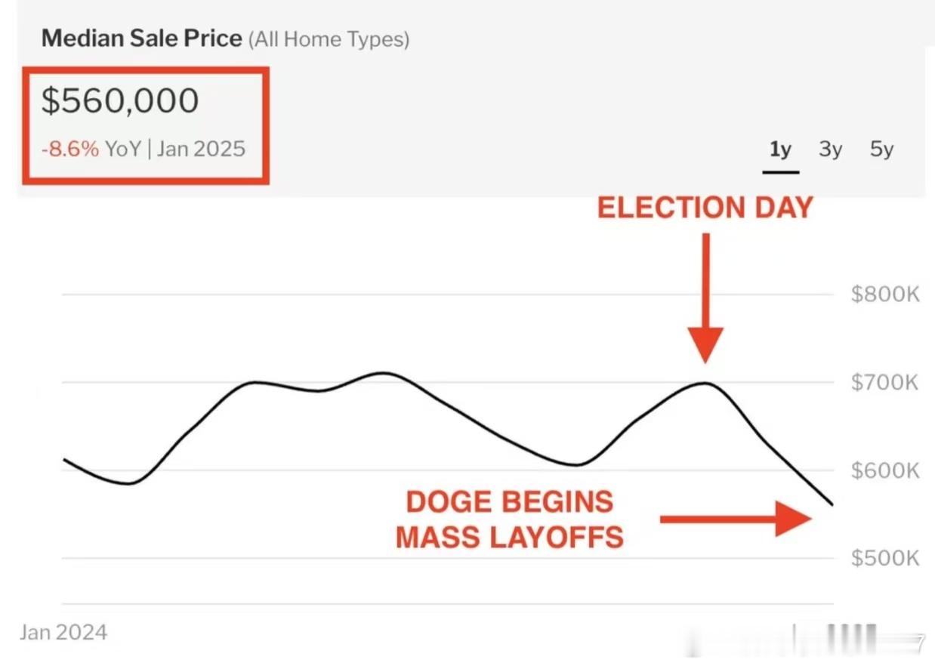Click the Jan 2025 date label

coord(201,149)
